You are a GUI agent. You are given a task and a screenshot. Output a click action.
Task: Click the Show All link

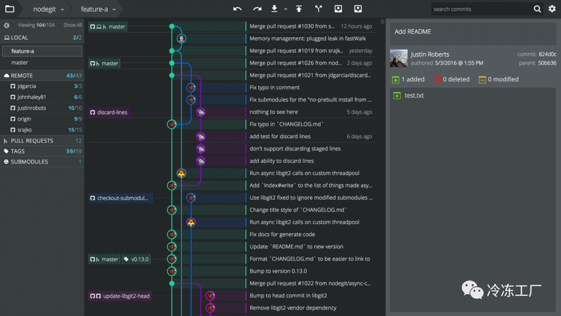point(72,25)
